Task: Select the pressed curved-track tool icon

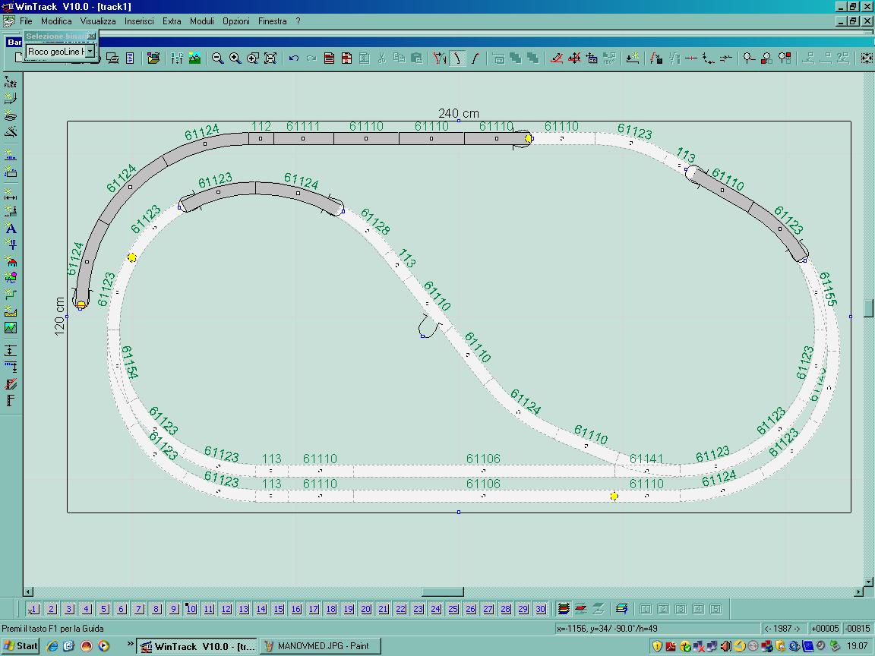Action: pyautogui.click(x=457, y=58)
